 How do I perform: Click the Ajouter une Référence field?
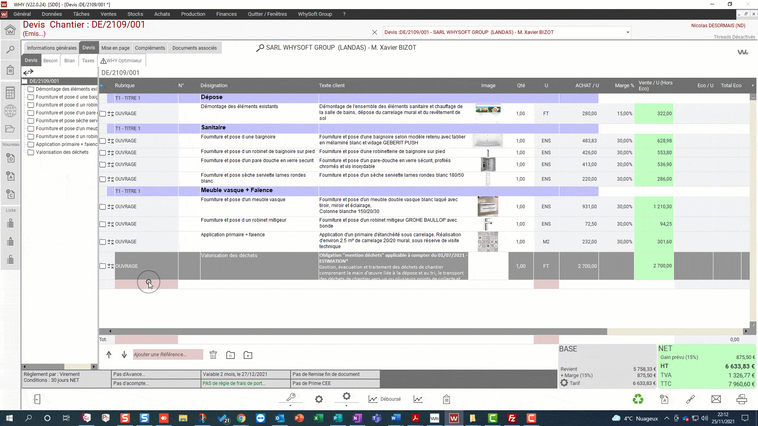click(x=168, y=355)
